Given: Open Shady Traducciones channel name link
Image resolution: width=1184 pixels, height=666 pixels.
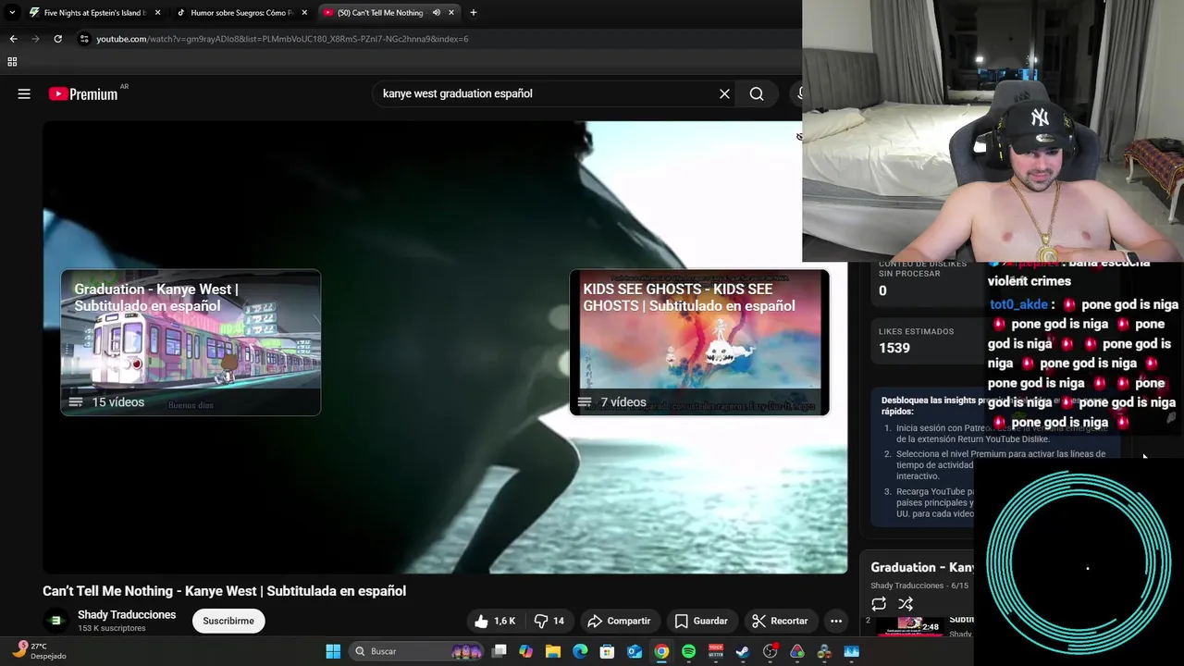Looking at the screenshot, I should pyautogui.click(x=127, y=614).
